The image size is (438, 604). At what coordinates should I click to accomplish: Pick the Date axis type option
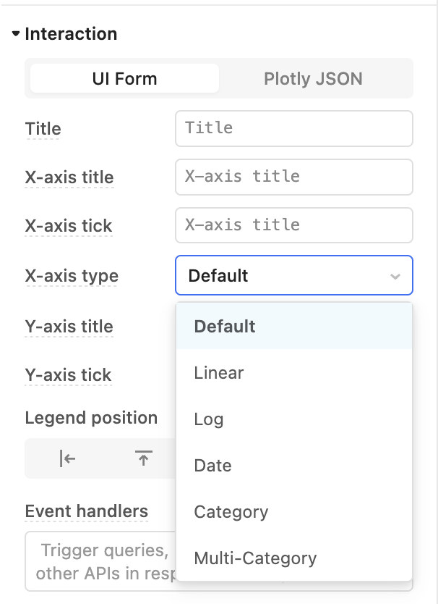pyautogui.click(x=294, y=466)
